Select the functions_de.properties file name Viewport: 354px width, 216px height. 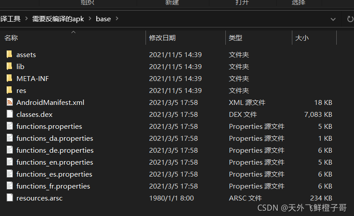tap(55, 150)
